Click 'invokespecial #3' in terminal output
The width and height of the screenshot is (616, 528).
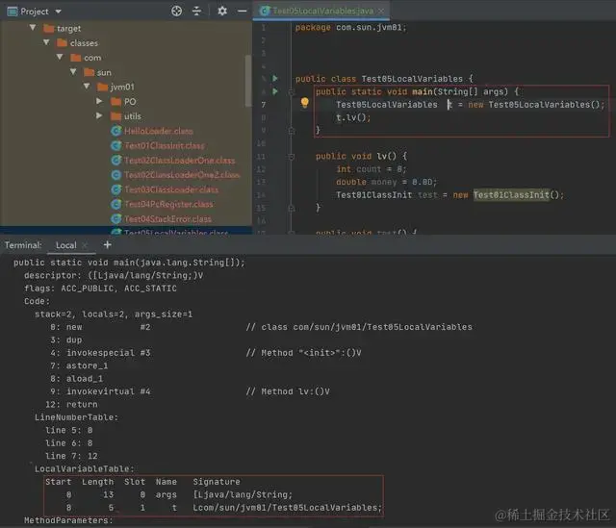click(x=109, y=353)
